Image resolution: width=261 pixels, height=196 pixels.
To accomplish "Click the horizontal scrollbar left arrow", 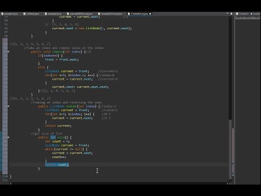I will click(x=11, y=183).
